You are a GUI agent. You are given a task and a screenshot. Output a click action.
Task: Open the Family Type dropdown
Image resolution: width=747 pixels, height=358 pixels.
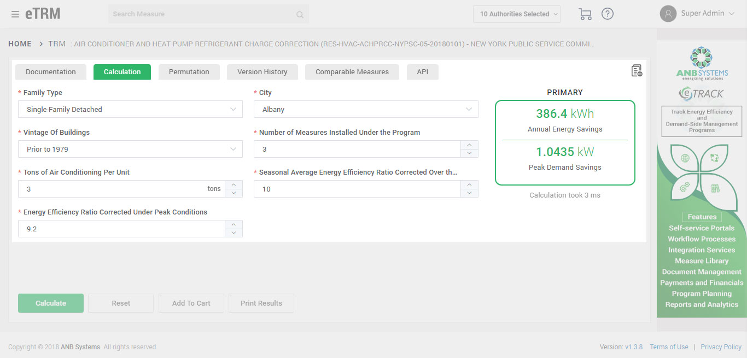[x=130, y=109]
